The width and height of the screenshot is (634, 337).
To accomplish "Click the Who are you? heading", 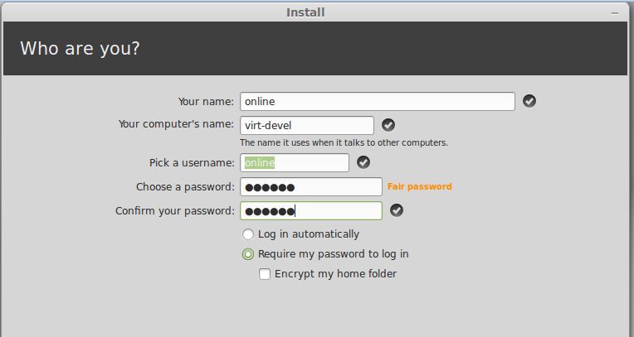I will (x=80, y=48).
